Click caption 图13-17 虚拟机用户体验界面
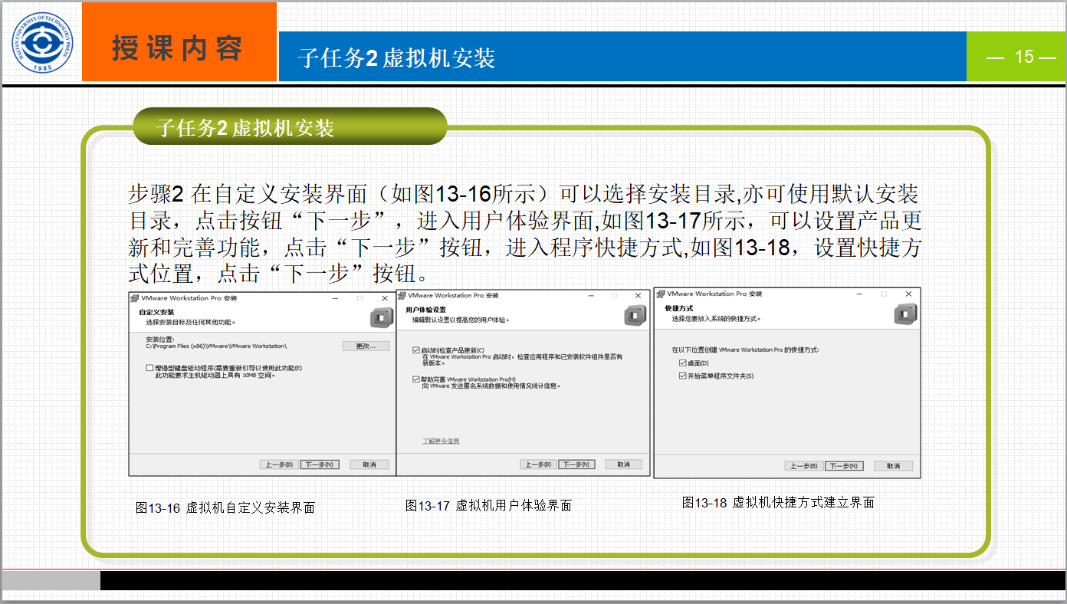Screen dimensions: 1067x604 (x=488, y=505)
